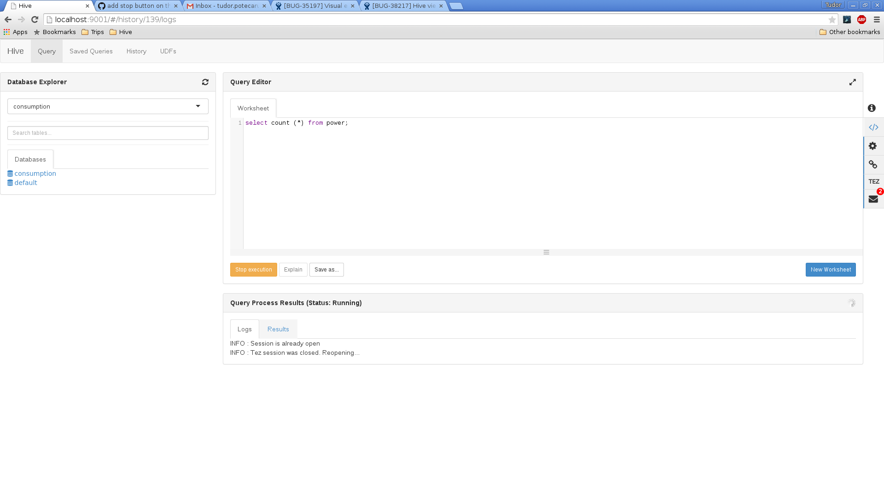The height and width of the screenshot is (497, 884).
Task: Focus the Search tables field
Action: (x=108, y=133)
